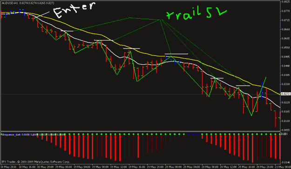Click the 19 May 16:00 time label
291x169 pixels.
coord(137,167)
